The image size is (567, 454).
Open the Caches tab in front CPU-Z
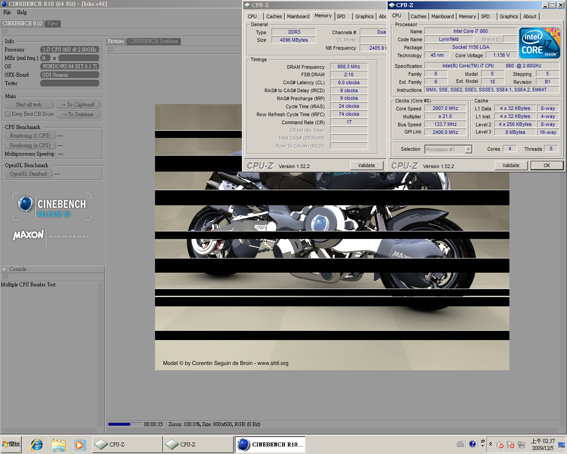click(419, 16)
